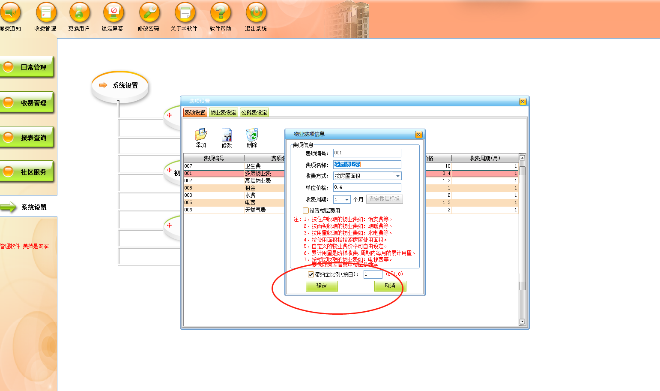Open the 收费周期 dropdown

346,200
